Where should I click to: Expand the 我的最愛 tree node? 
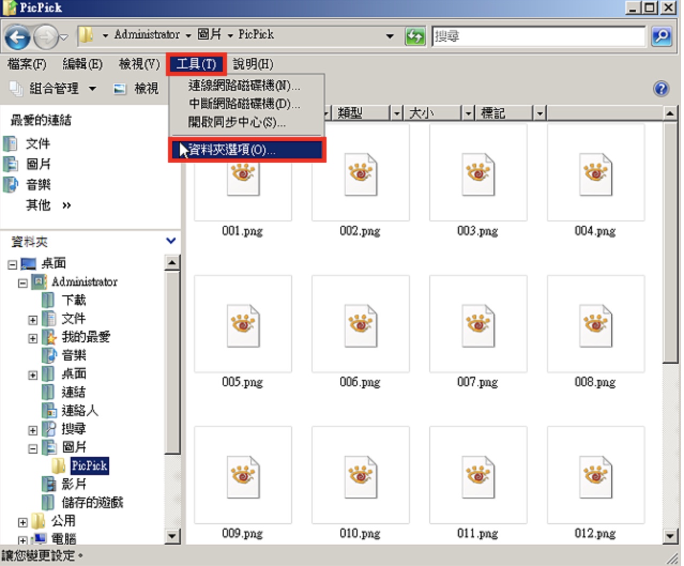pyautogui.click(x=33, y=338)
